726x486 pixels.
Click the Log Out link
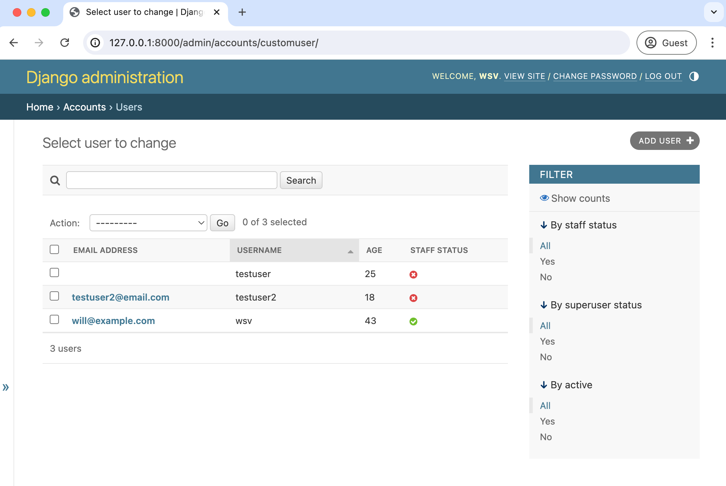[663, 76]
